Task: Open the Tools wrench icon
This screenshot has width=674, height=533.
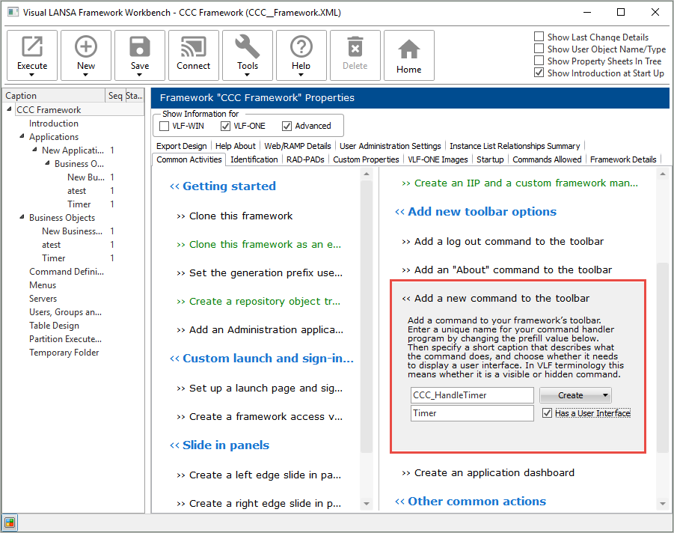Action: (248, 48)
